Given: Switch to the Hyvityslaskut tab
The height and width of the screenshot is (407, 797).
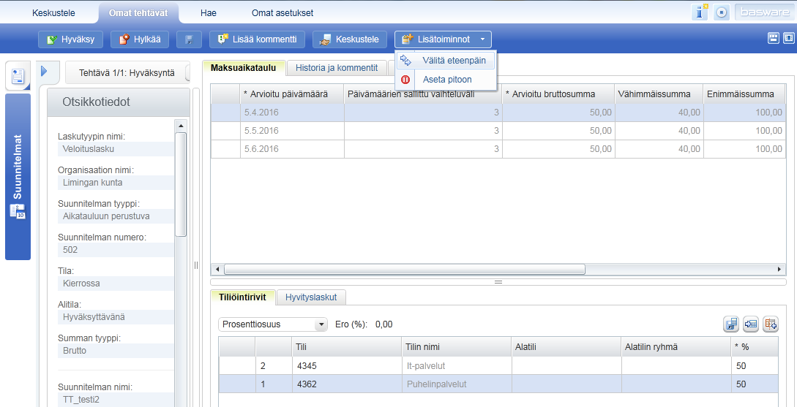Looking at the screenshot, I should click(x=311, y=297).
